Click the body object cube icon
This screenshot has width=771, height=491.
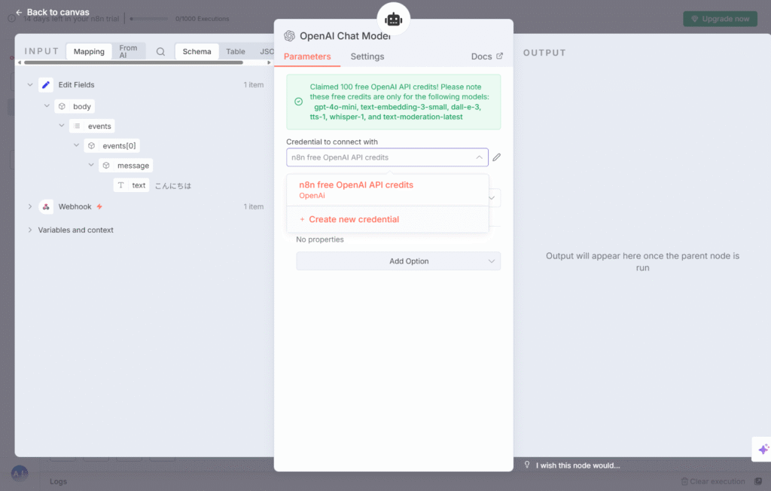tap(62, 107)
